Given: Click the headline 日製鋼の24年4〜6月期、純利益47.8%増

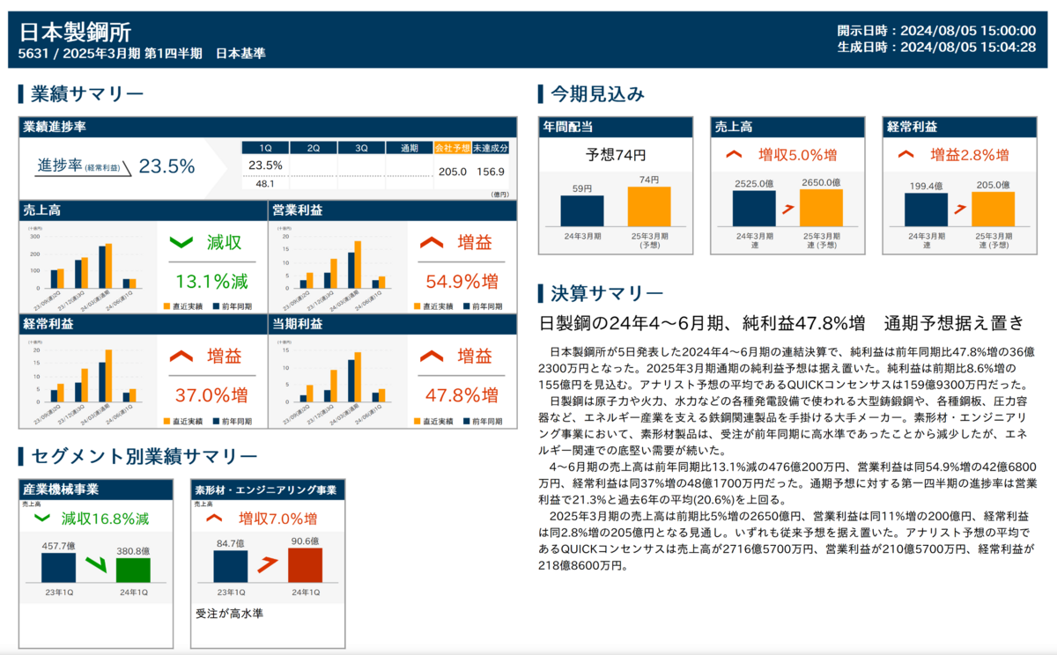Looking at the screenshot, I should coord(701,323).
